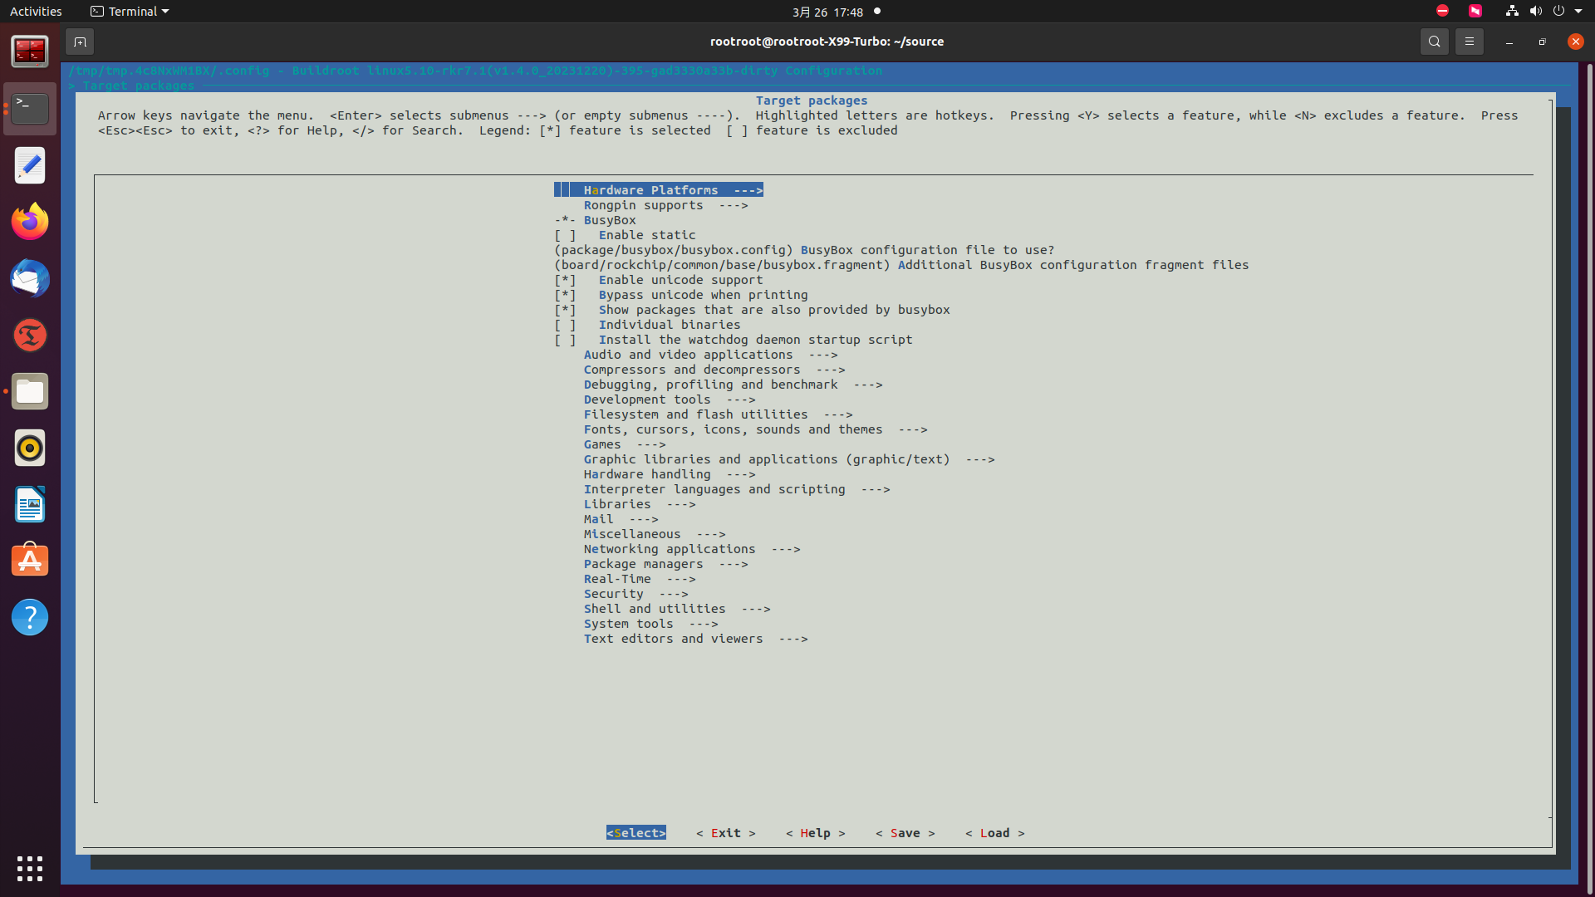Expand Text editors and viewers submenu
This screenshot has width=1595, height=897.
(672, 639)
